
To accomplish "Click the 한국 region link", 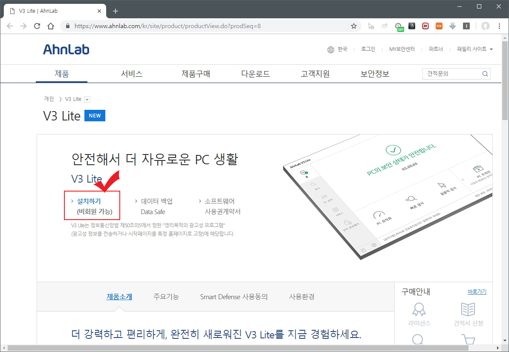I will 342,49.
